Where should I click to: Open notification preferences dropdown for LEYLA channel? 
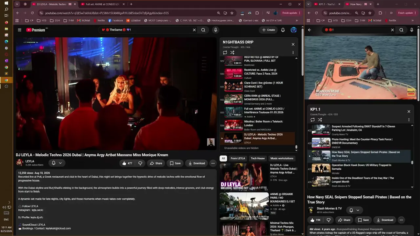tap(57, 163)
